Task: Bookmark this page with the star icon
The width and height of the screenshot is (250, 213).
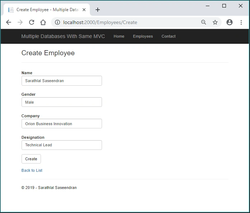Action: tap(215, 22)
